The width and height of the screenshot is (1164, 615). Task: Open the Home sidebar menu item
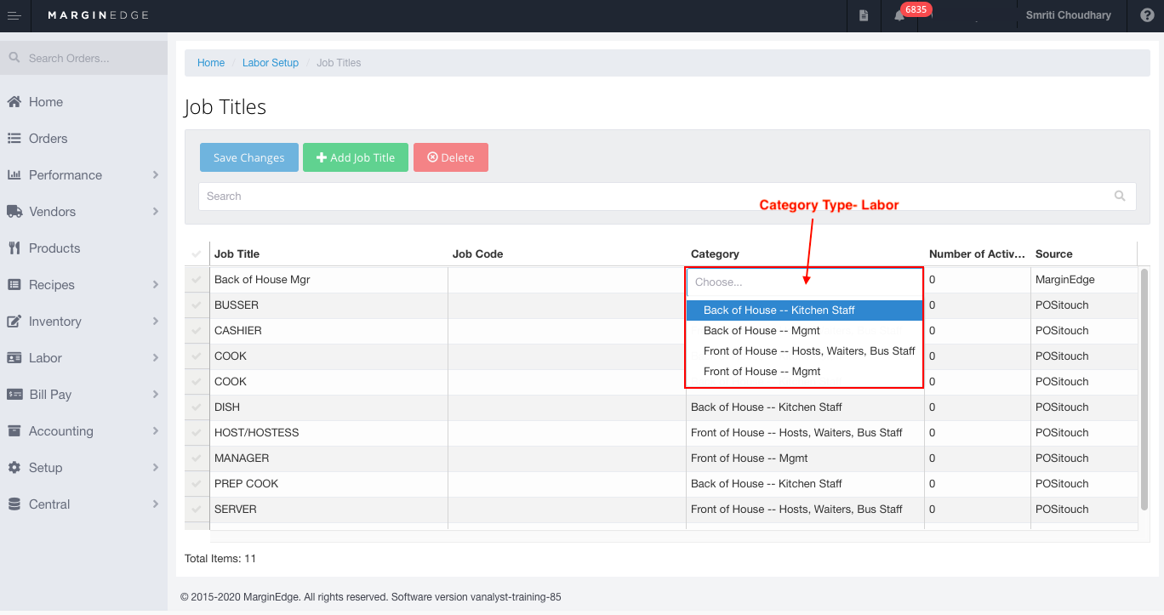coord(83,101)
